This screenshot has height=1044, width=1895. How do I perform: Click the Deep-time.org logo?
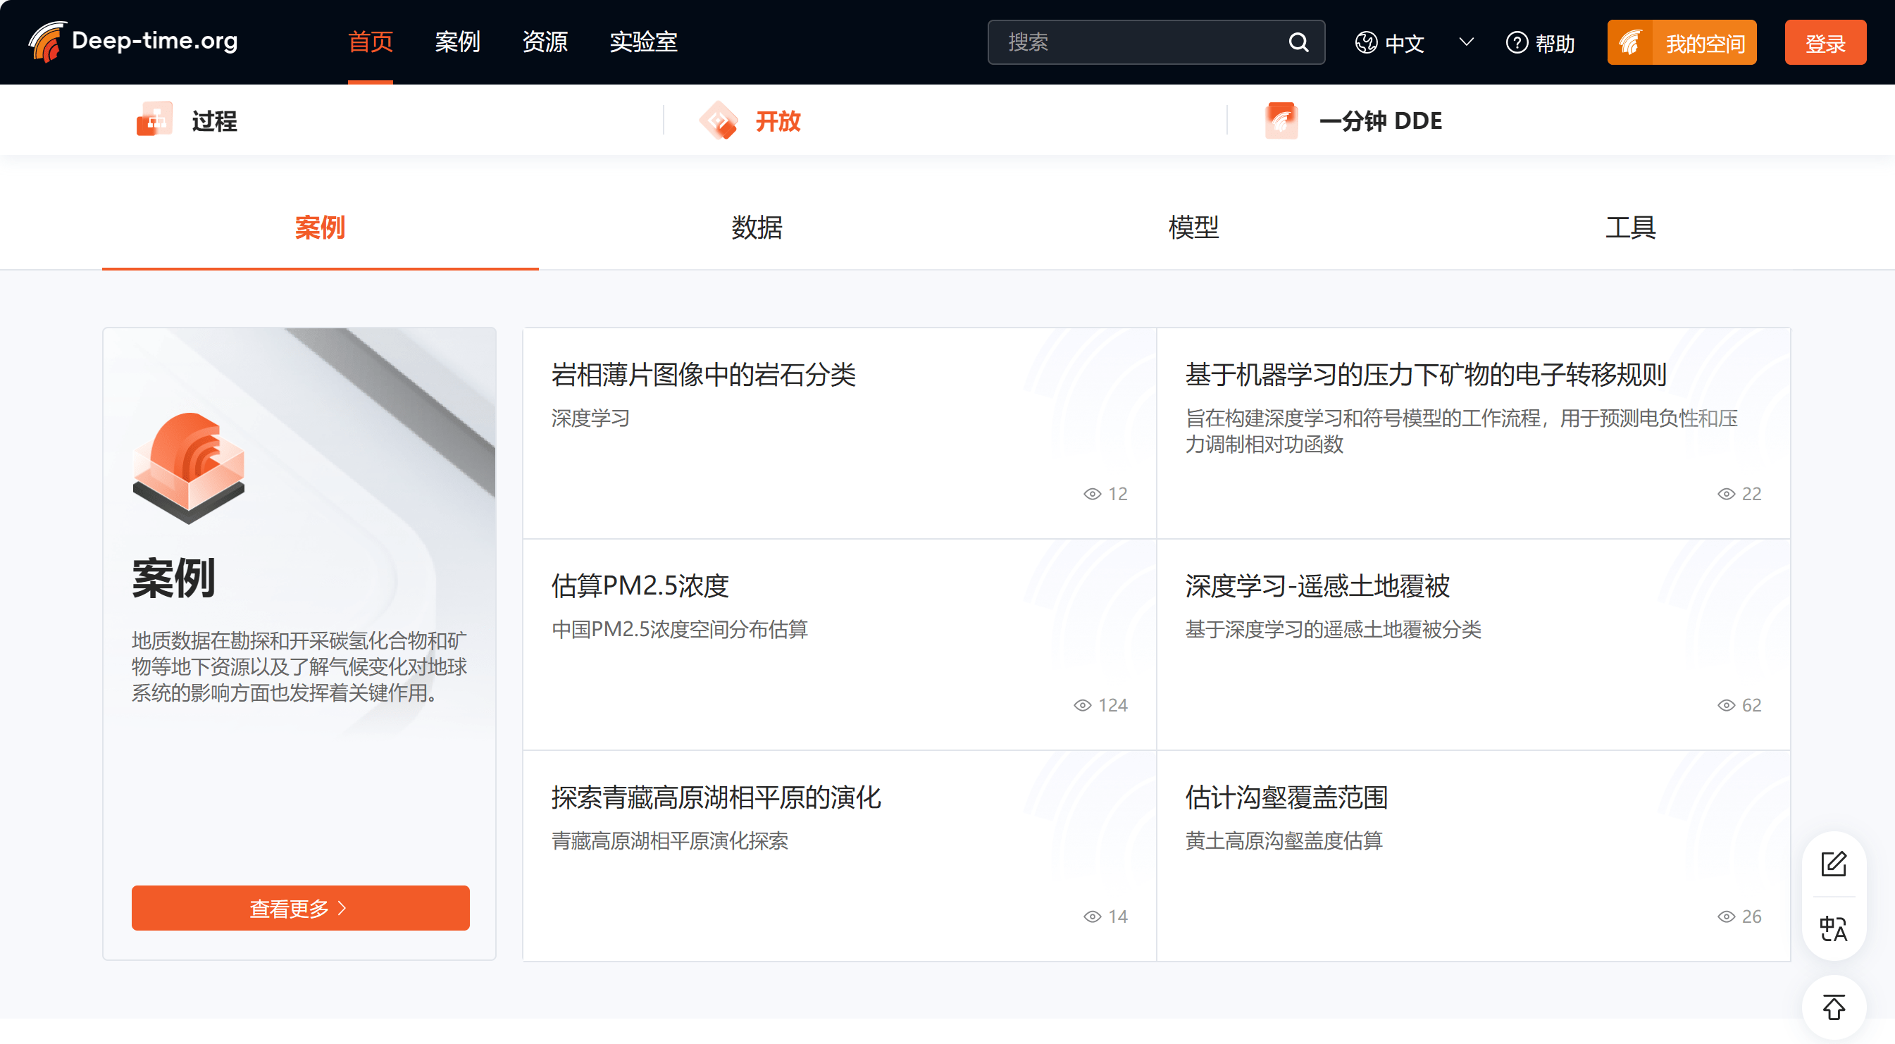(x=133, y=41)
